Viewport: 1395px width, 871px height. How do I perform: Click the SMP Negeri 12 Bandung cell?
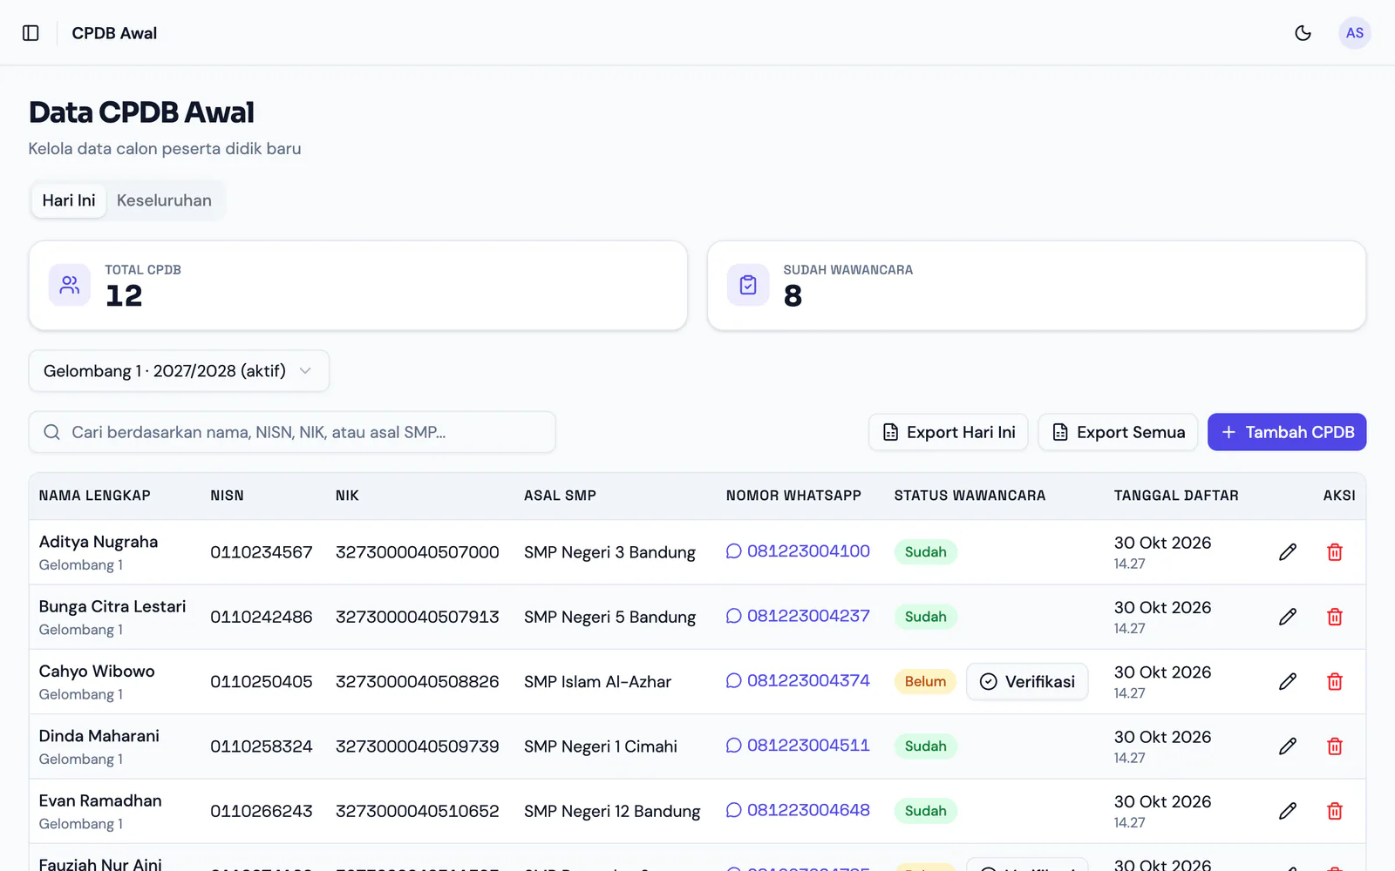pos(612,811)
